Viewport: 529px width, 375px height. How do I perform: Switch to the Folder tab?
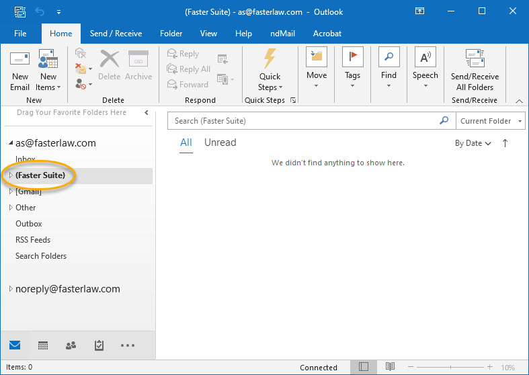pyautogui.click(x=171, y=34)
